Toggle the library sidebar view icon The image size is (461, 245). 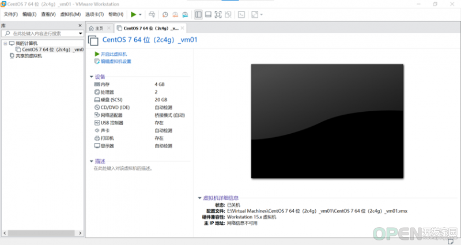pos(198,14)
